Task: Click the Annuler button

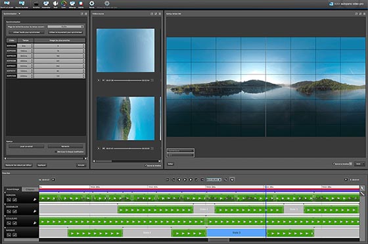Action: click(x=81, y=165)
